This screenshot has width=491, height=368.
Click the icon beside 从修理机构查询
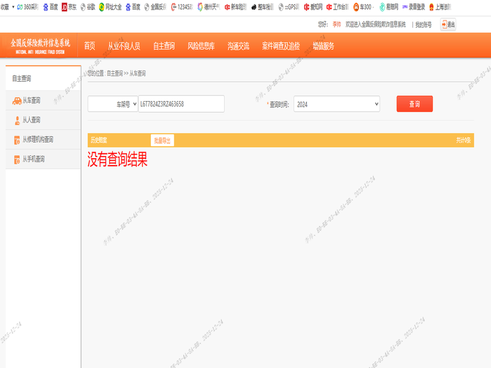[17, 140]
